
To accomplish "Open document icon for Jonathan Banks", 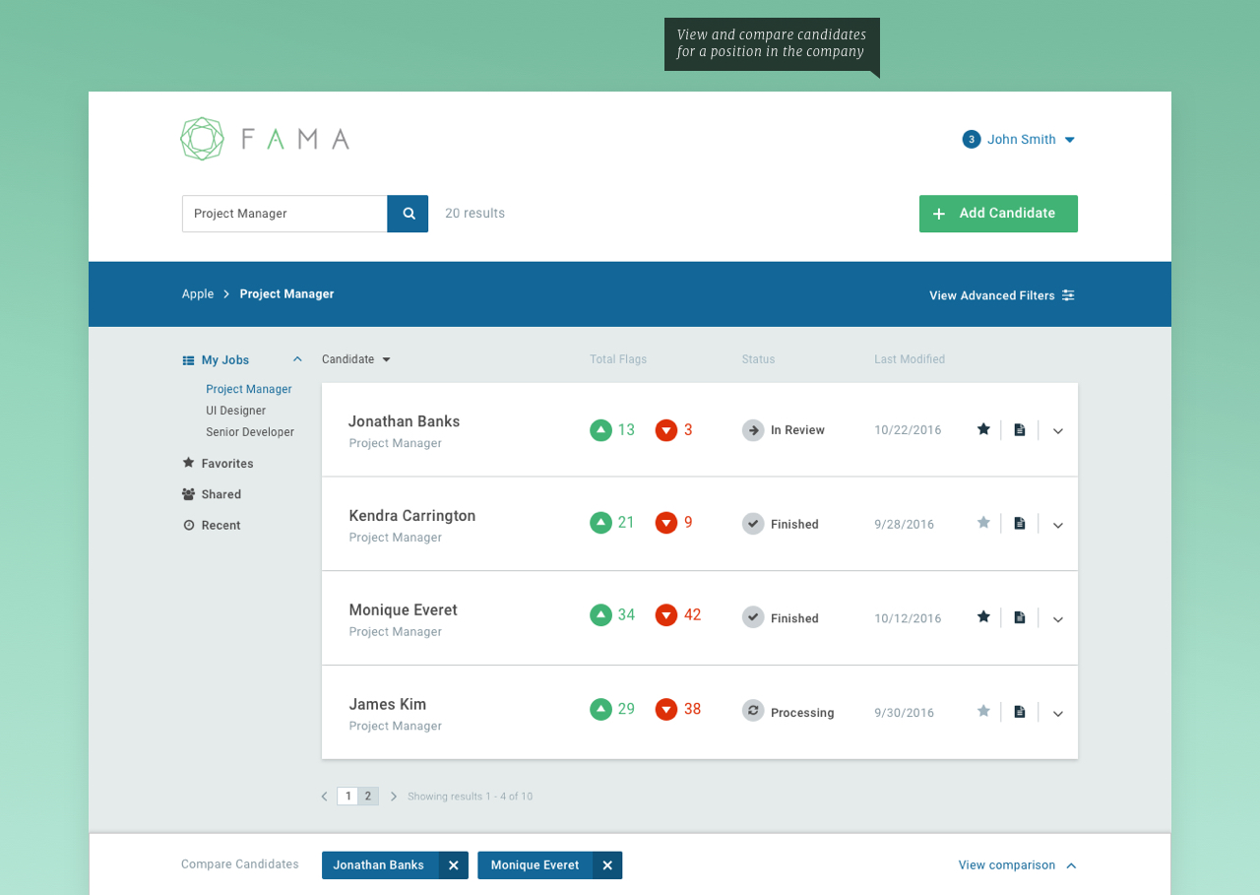I will 1020,430.
